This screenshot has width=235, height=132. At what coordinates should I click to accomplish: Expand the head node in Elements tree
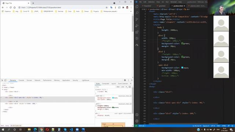[3, 87]
